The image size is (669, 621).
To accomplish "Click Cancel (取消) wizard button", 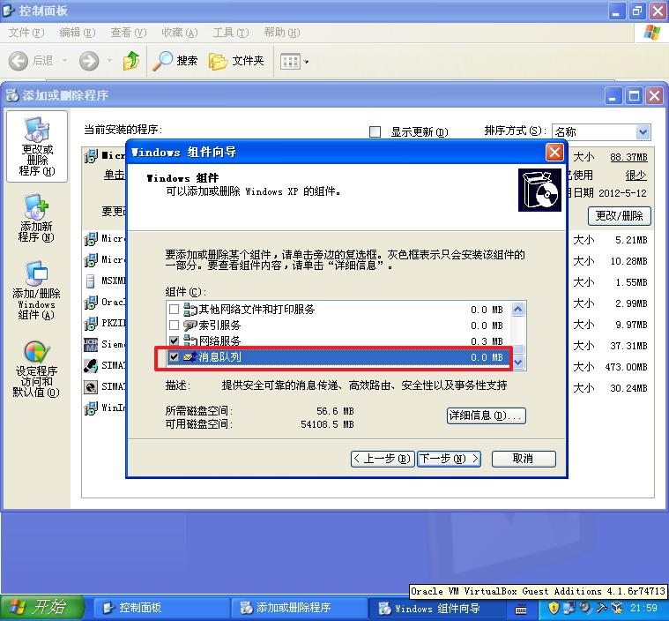I will tap(524, 459).
